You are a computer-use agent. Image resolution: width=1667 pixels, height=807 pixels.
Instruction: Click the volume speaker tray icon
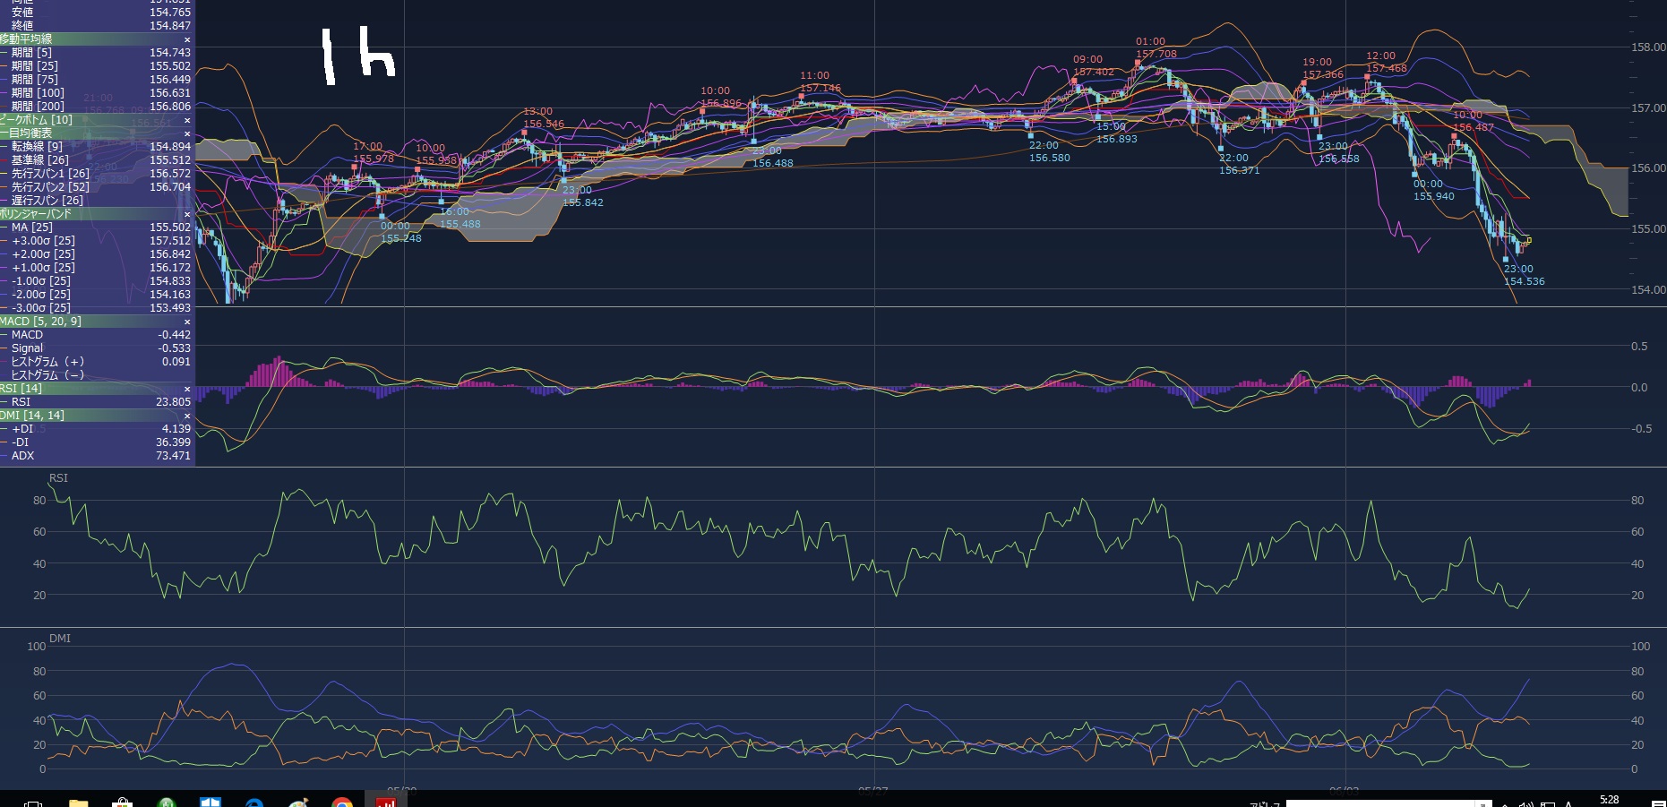click(1525, 803)
